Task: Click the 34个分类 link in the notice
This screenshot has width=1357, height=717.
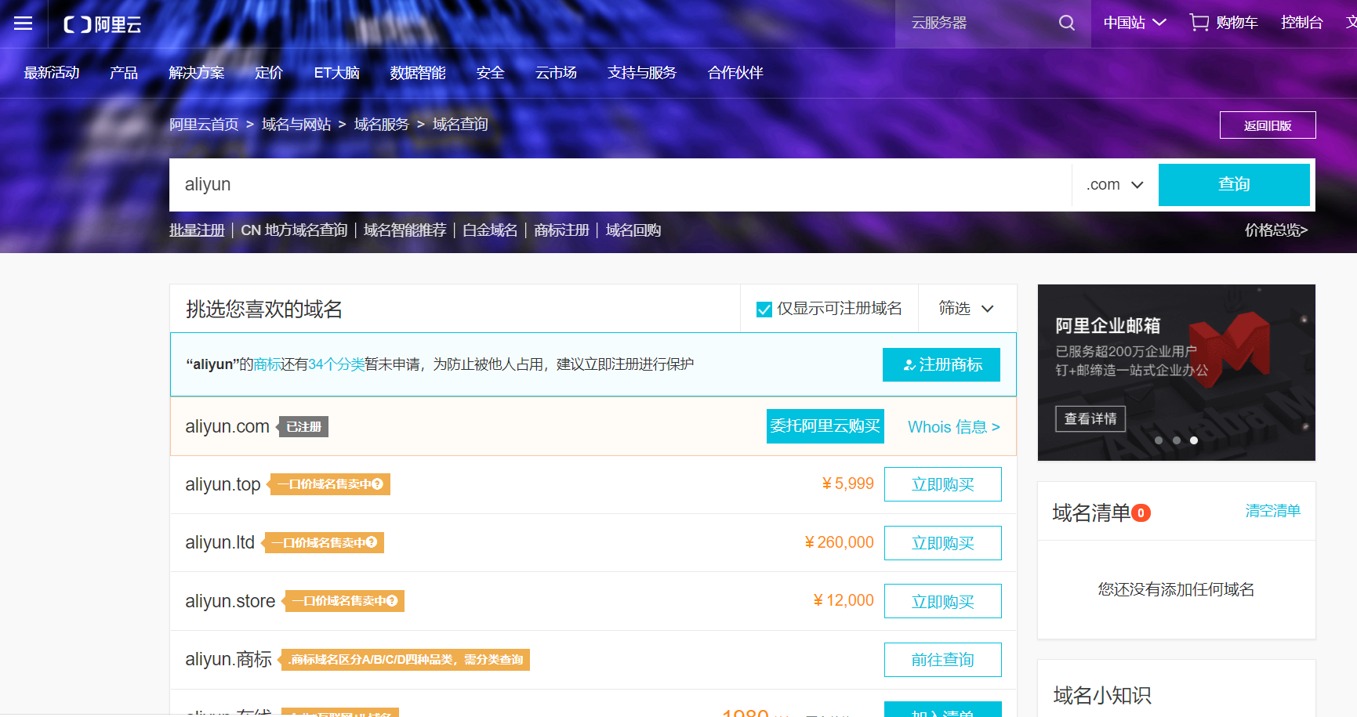Action: (x=336, y=364)
